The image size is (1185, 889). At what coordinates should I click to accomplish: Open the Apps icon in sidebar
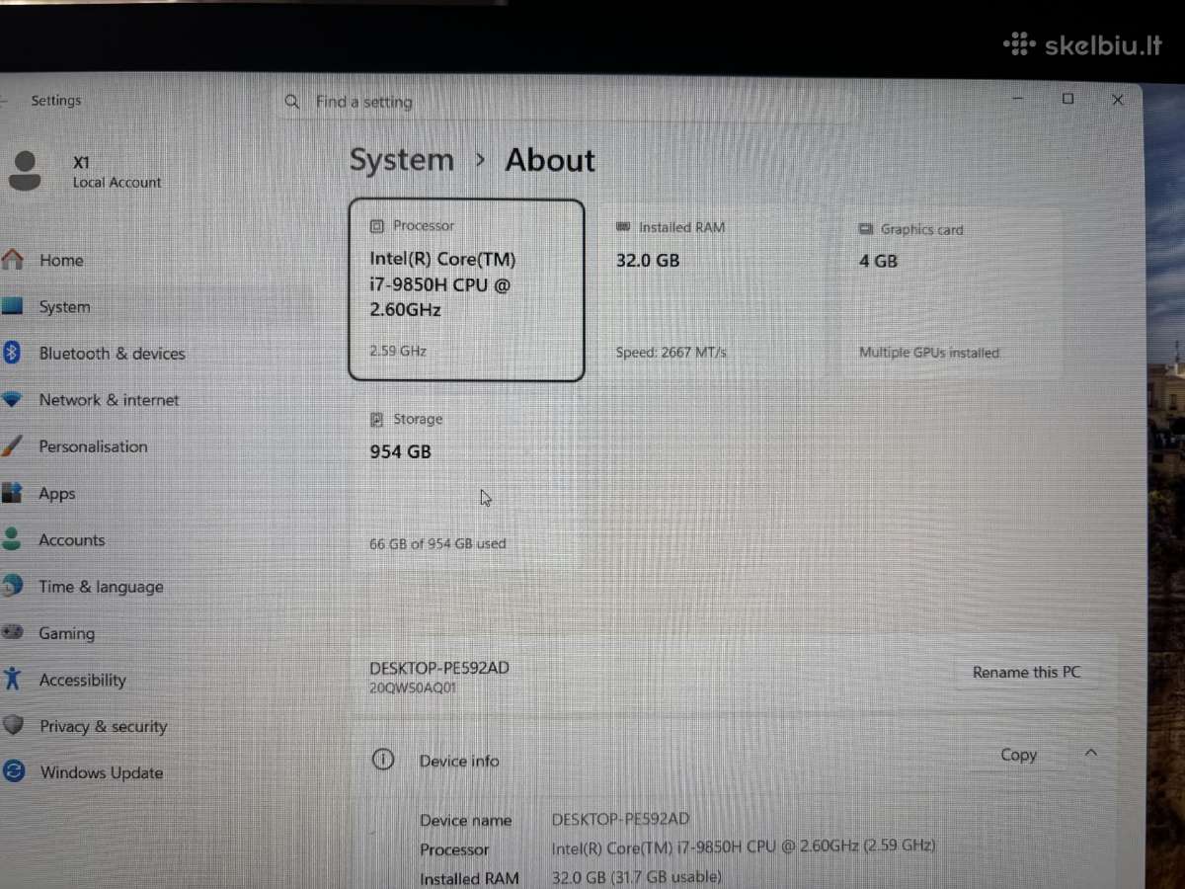(12, 493)
